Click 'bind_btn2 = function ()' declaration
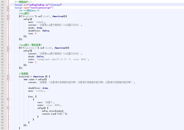 click(34, 77)
